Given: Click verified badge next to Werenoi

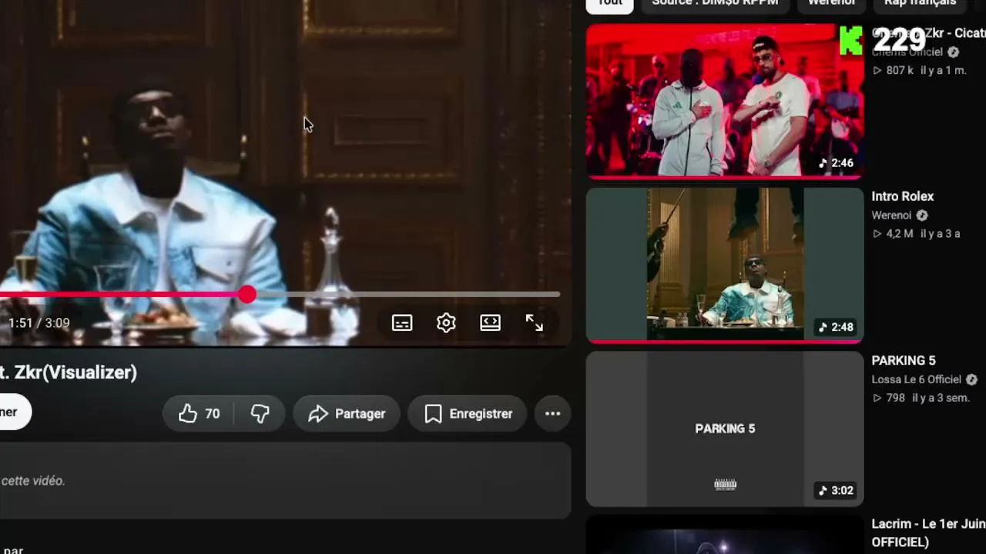Looking at the screenshot, I should point(922,215).
